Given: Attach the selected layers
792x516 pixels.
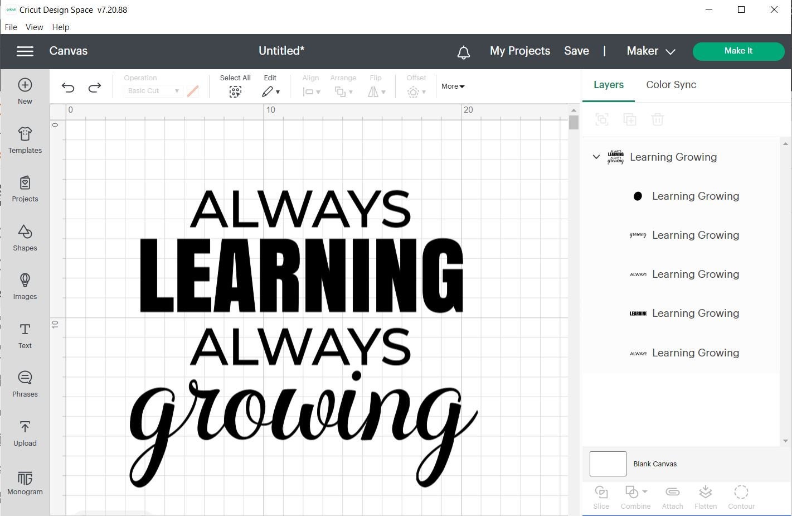Looking at the screenshot, I should pyautogui.click(x=672, y=495).
